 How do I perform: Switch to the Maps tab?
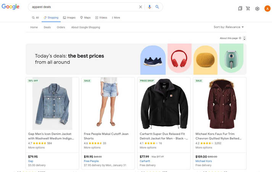85,17
